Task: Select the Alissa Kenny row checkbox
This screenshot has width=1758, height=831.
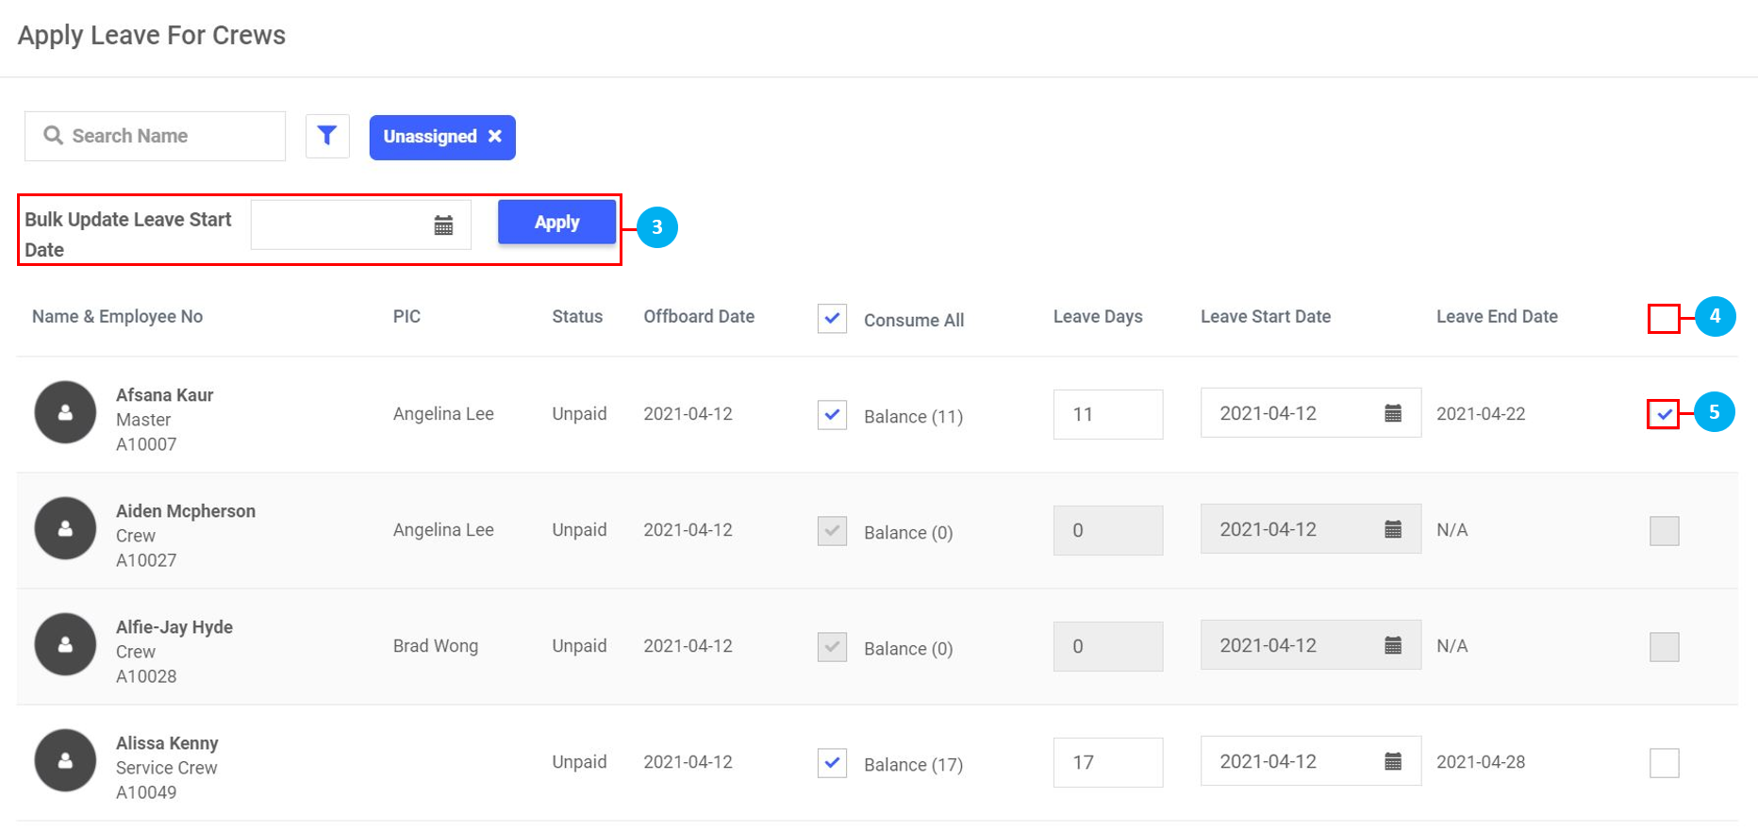Action: 1664,762
